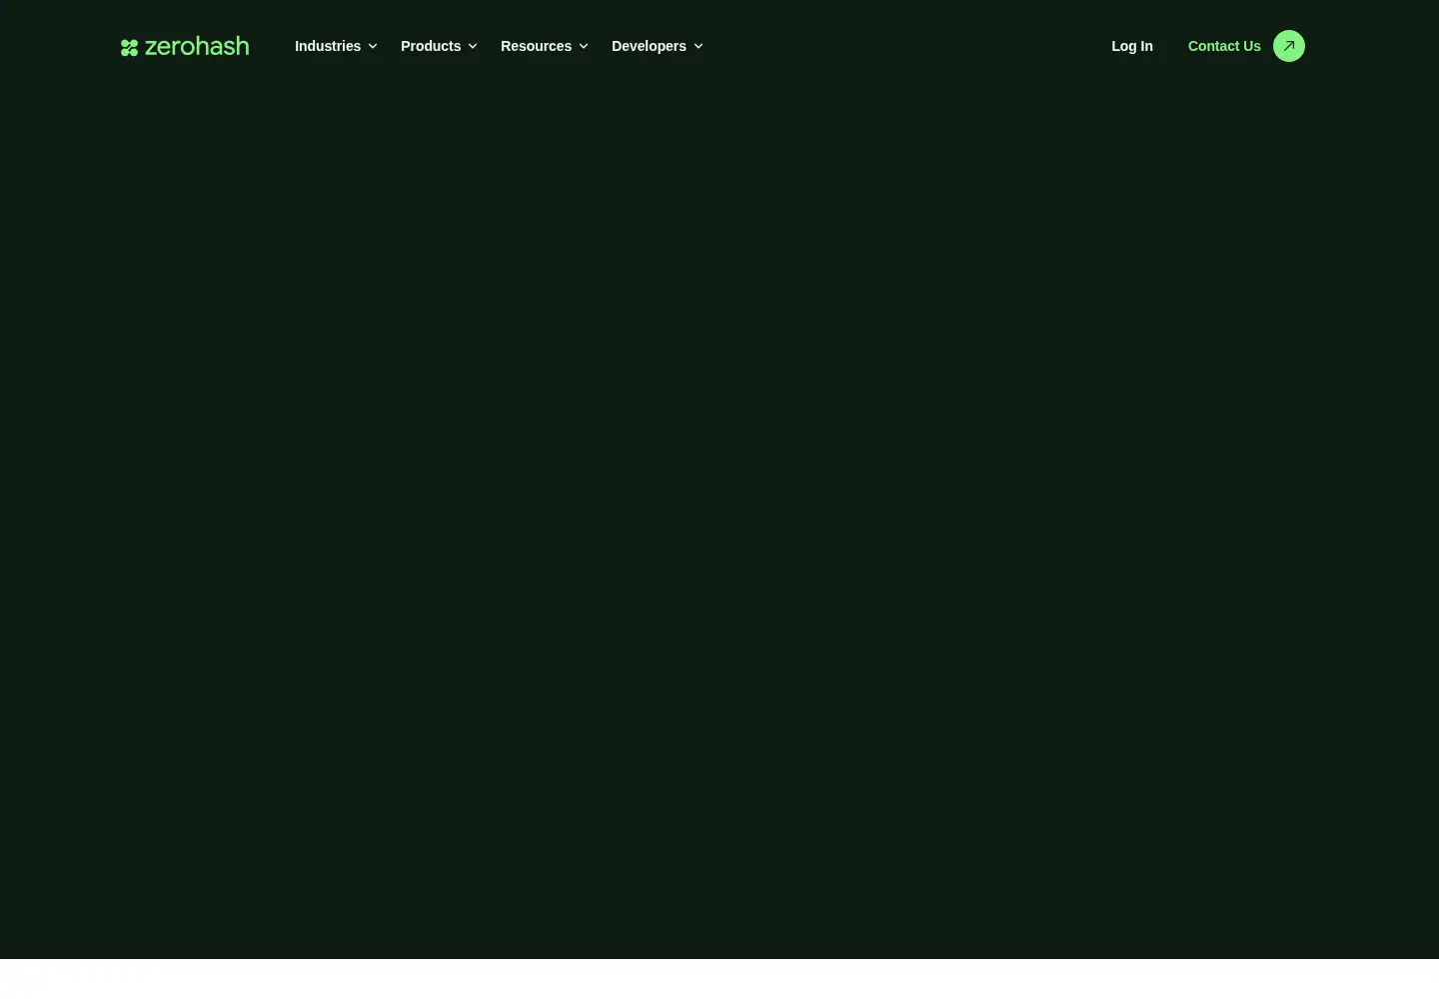1439x999 pixels.
Task: Expand the Resources chevron arrow
Action: coord(584,46)
